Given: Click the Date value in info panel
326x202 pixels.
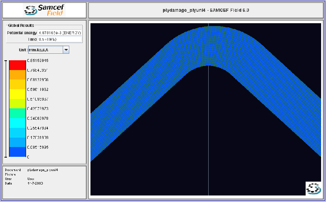Looking at the screenshot, I should click(35, 183).
